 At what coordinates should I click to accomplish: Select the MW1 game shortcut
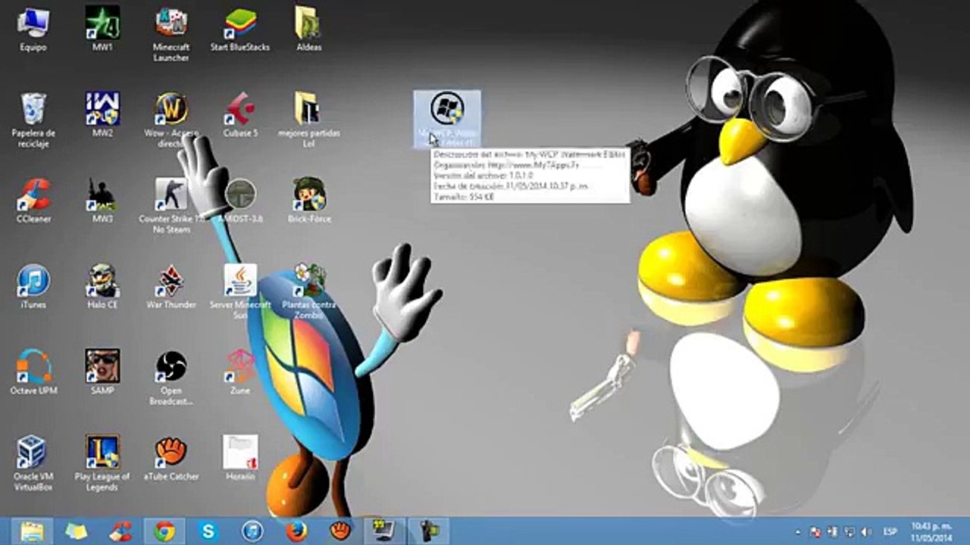click(102, 30)
